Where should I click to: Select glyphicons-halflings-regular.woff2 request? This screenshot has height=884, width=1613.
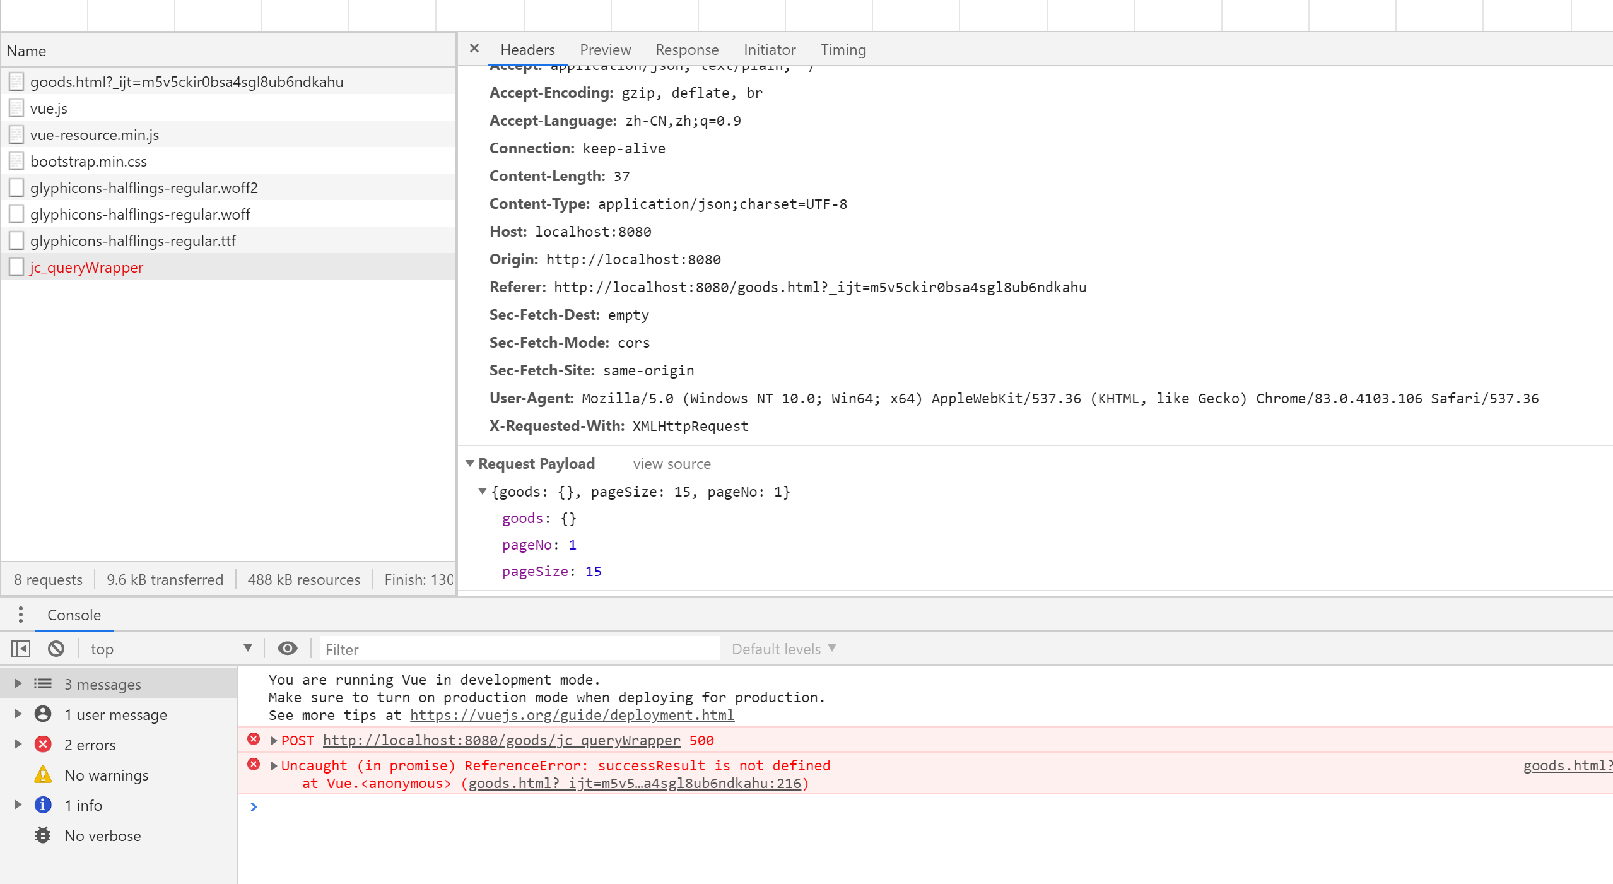228,187
